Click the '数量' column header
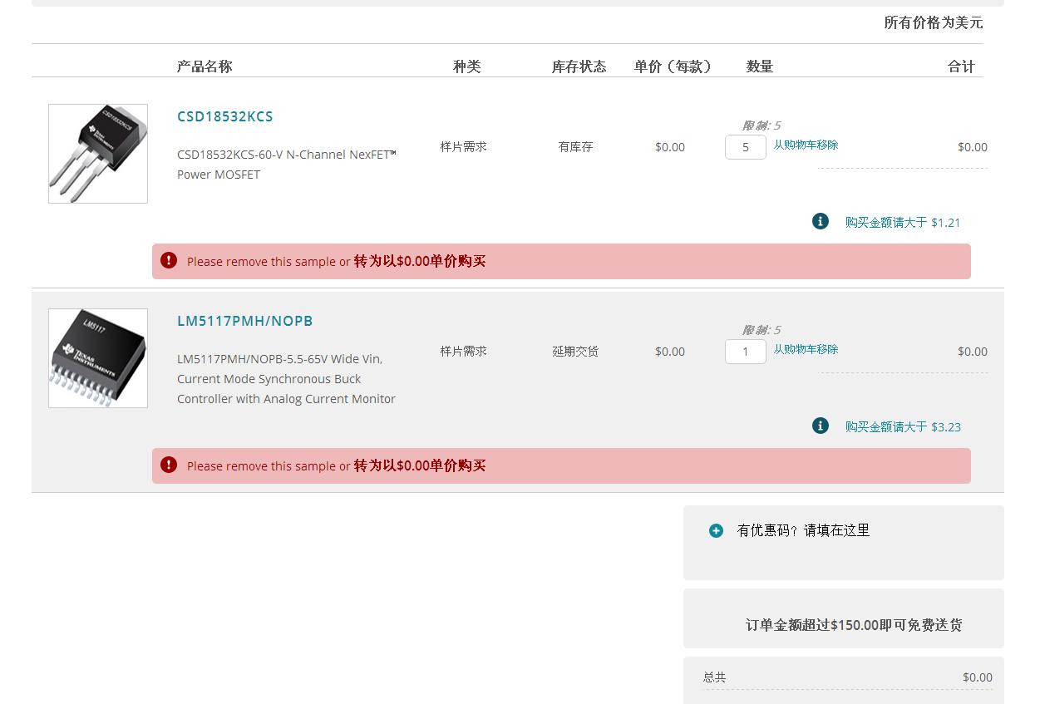 tap(760, 66)
